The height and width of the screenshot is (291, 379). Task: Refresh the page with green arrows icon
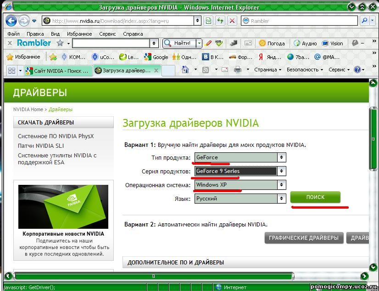coord(220,21)
